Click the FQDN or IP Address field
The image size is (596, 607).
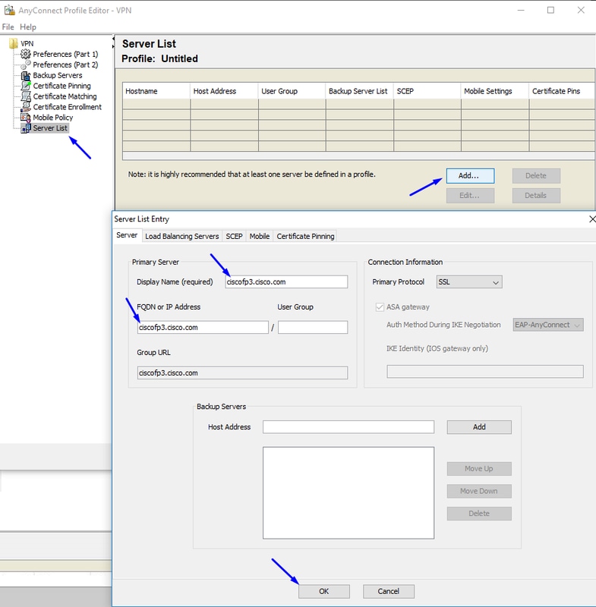pyautogui.click(x=203, y=327)
